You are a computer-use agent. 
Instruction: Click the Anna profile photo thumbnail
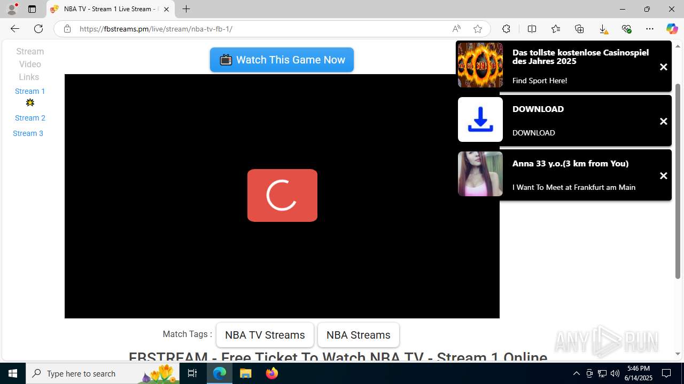[480, 174]
